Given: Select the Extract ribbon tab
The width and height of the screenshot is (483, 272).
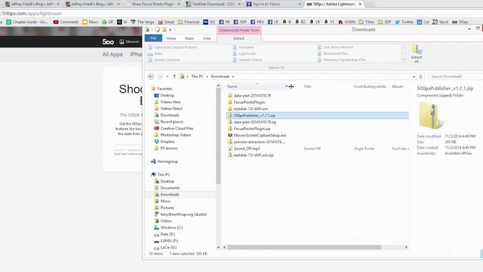Looking at the screenshot, I should coord(239,38).
